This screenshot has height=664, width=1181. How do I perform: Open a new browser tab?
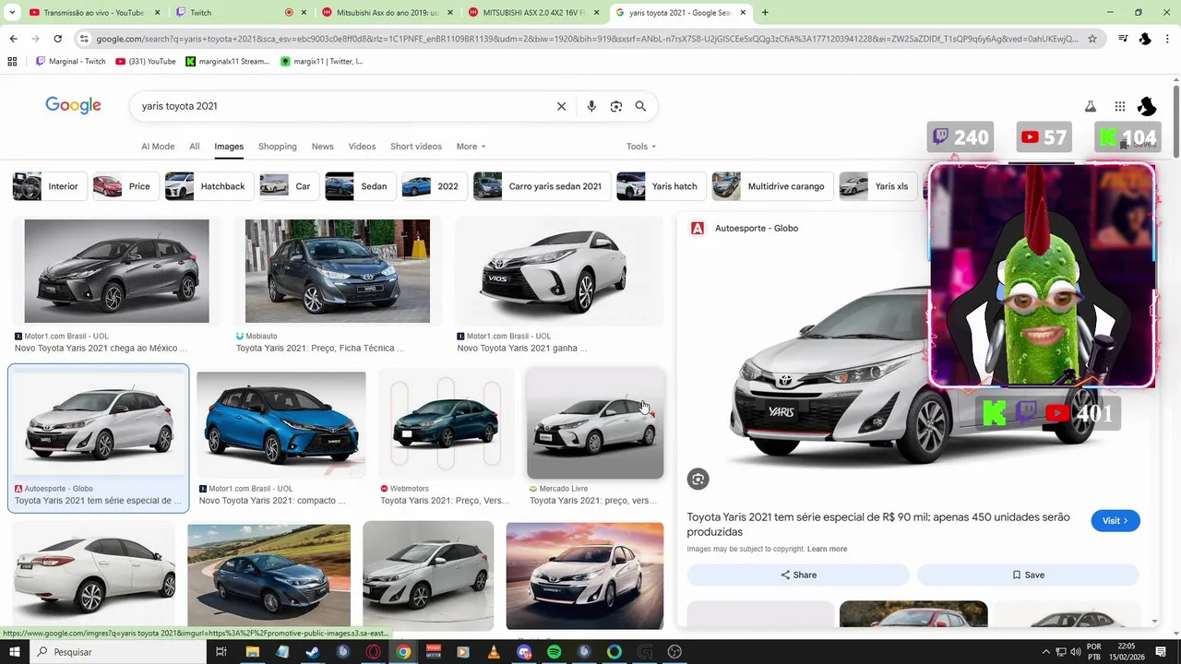click(x=765, y=13)
